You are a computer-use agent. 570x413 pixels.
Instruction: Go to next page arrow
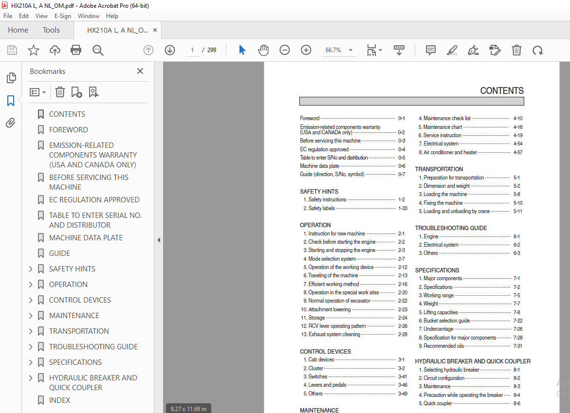[x=170, y=50]
